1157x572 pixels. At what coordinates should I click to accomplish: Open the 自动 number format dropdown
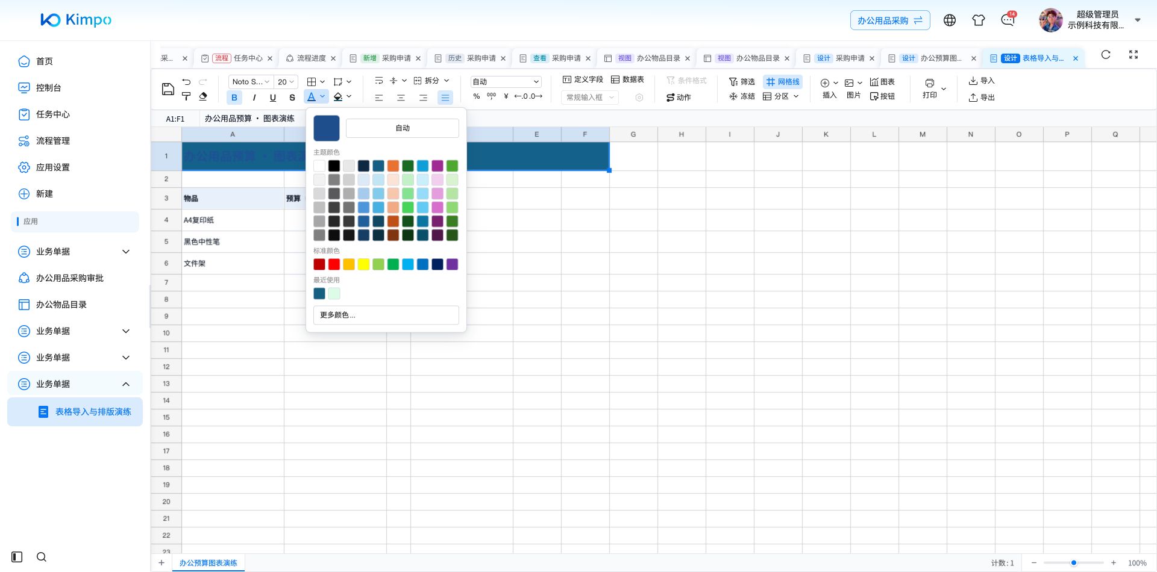(506, 82)
